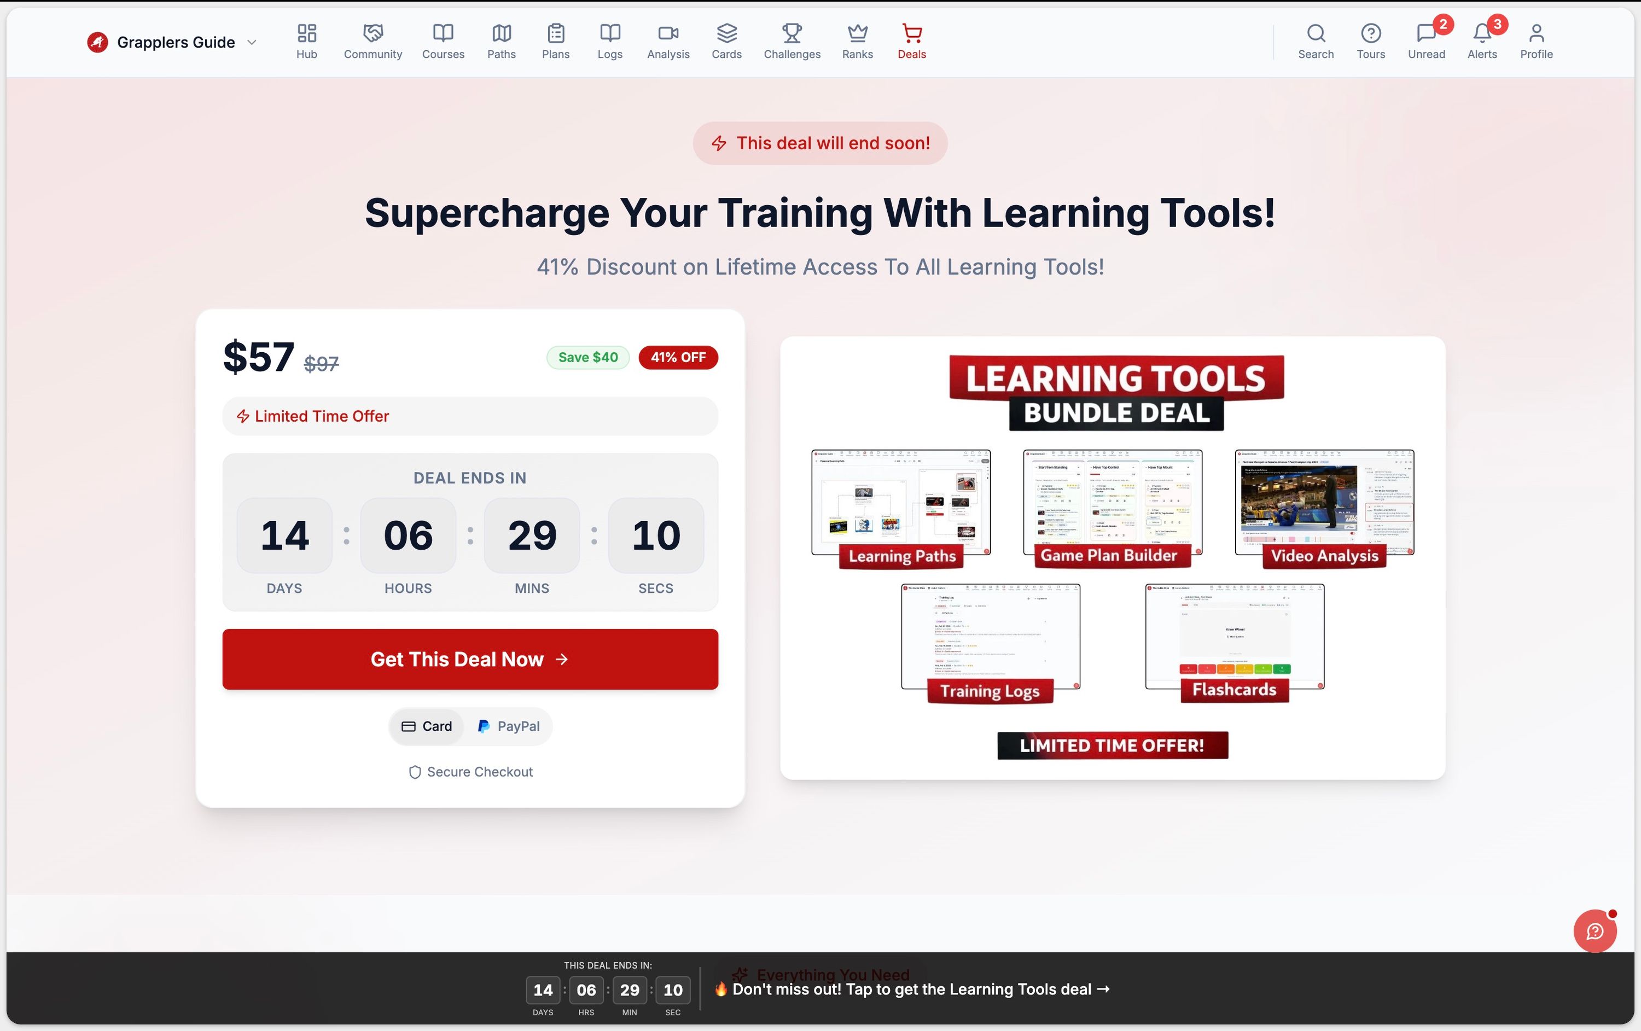Click the Everything You Need footer text
The width and height of the screenshot is (1641, 1031).
click(x=833, y=975)
